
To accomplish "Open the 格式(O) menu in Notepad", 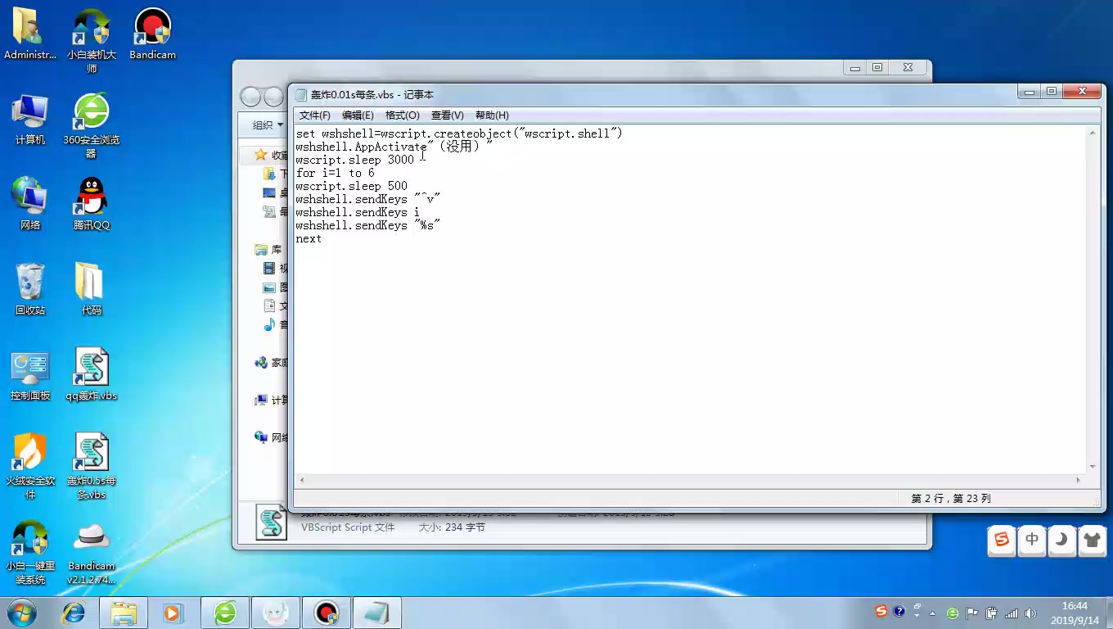I will (402, 115).
